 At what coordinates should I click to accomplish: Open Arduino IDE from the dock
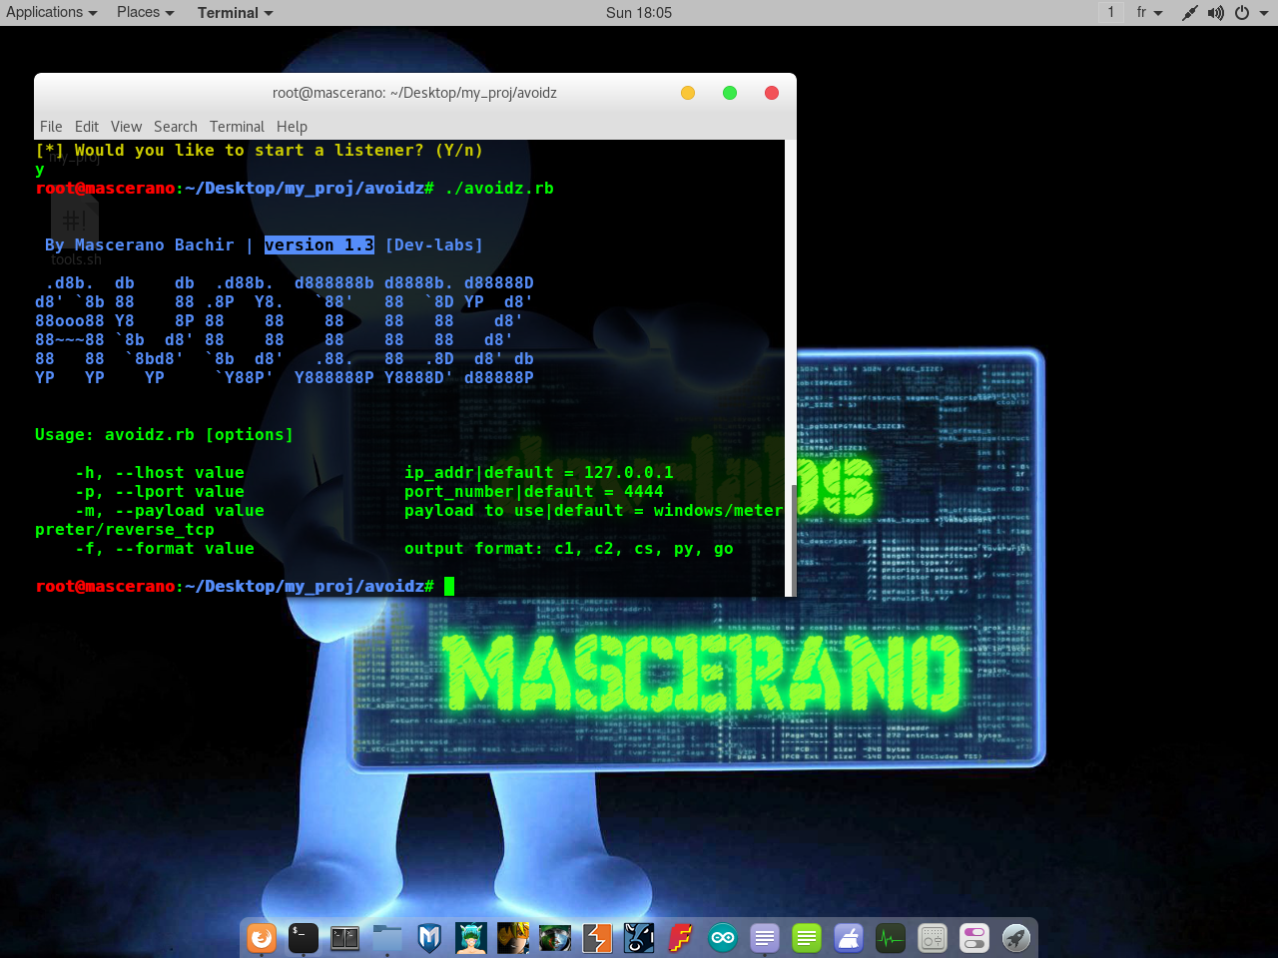[723, 938]
